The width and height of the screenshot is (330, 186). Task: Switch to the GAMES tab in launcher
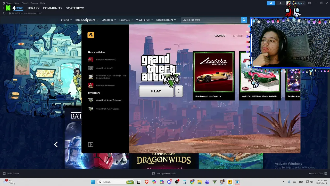point(220,36)
